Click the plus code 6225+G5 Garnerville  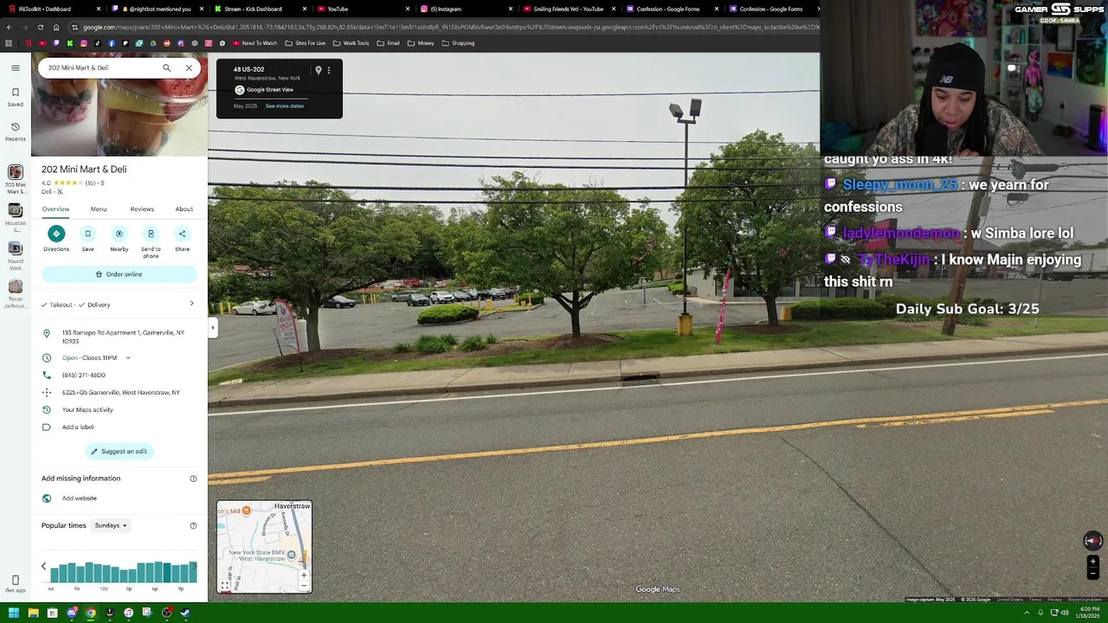(x=121, y=392)
